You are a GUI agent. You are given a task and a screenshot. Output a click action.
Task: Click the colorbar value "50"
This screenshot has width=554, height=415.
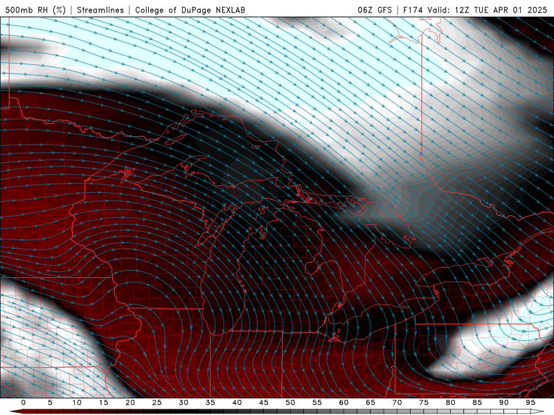(290, 403)
